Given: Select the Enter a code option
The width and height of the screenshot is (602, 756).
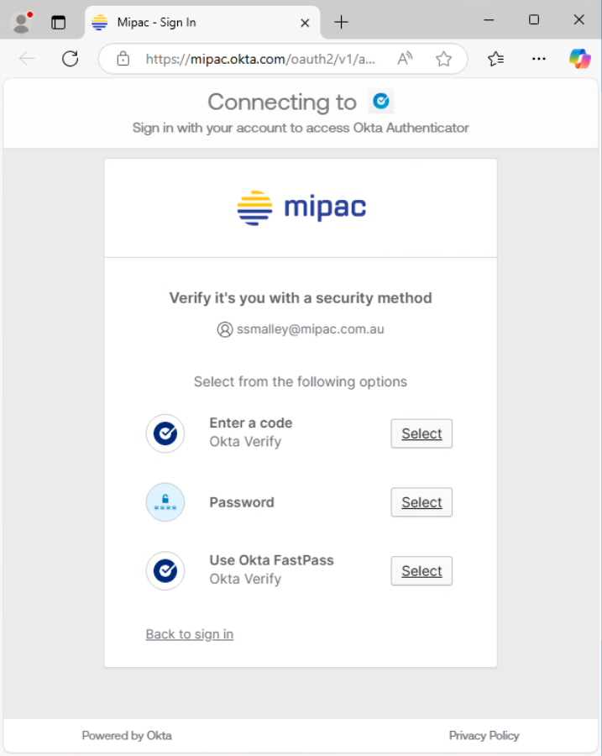Looking at the screenshot, I should tap(421, 433).
